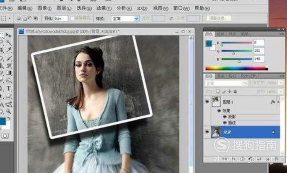Screen dimensions: 287x173
Task: Click the 图层 1 layer thumbnail
Action: [216, 101]
